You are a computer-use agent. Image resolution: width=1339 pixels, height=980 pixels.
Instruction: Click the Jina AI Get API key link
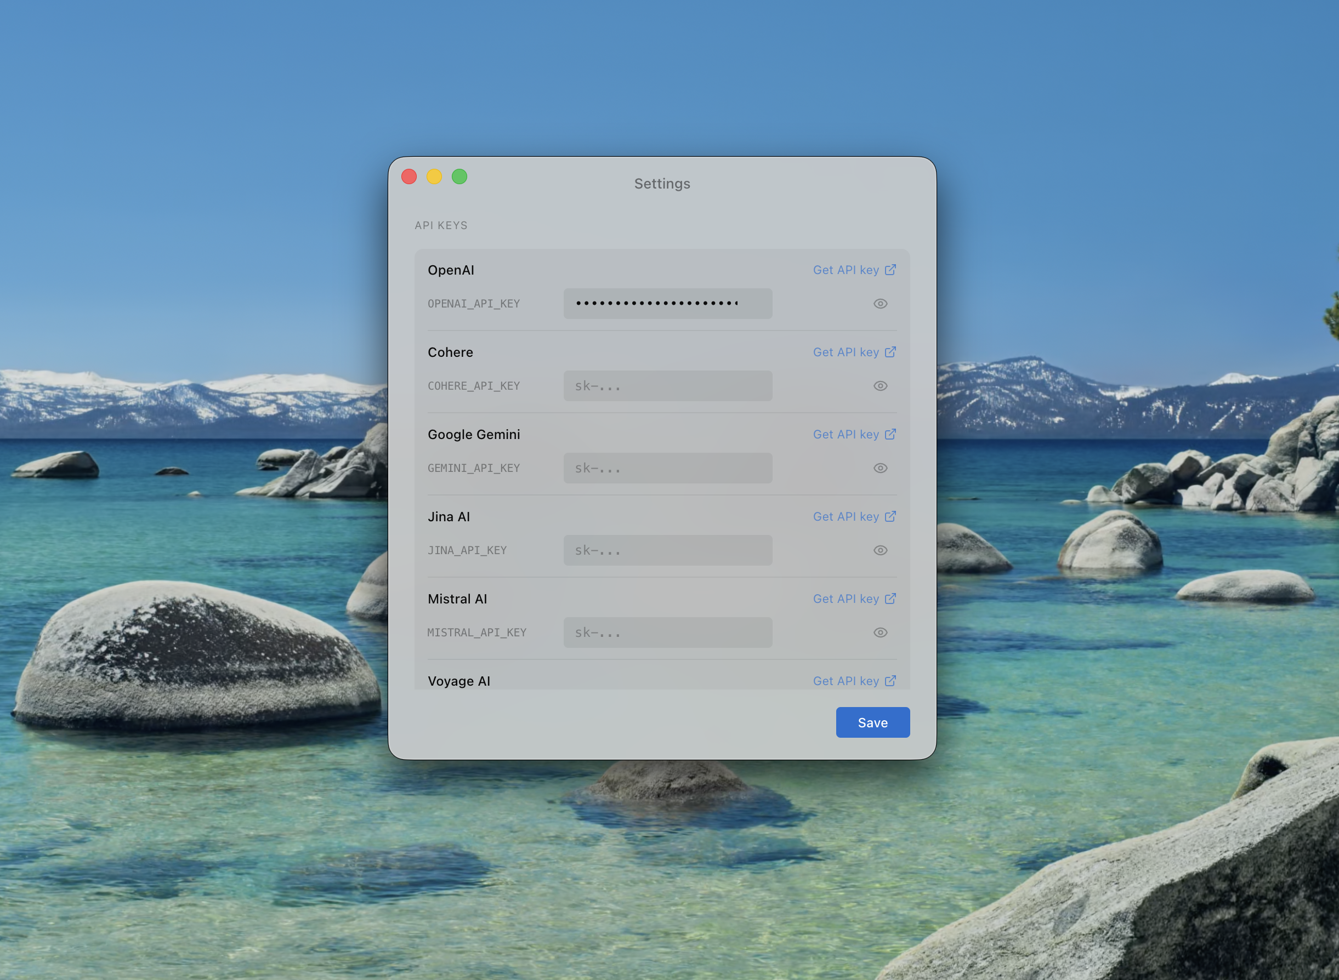(x=846, y=517)
